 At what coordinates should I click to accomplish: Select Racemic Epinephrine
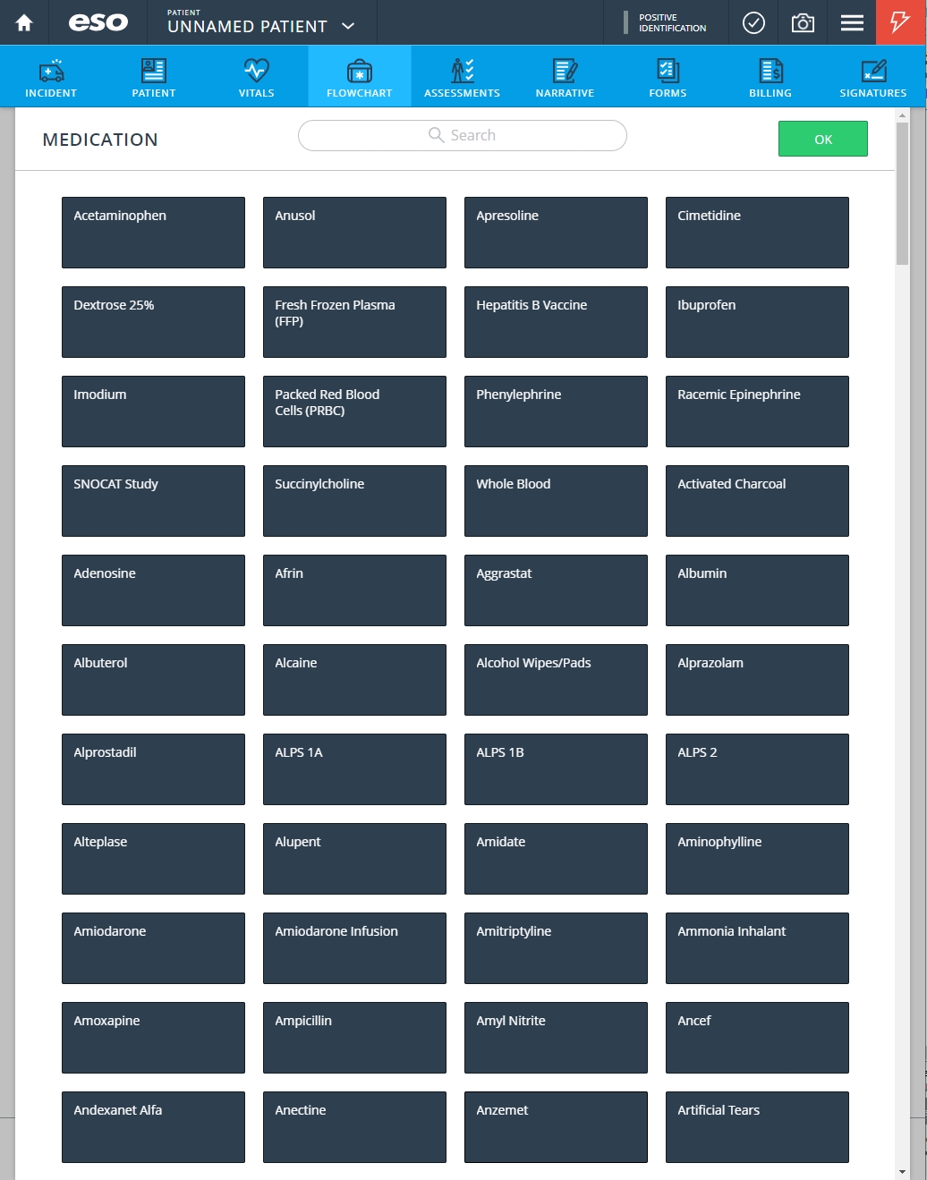pos(757,412)
